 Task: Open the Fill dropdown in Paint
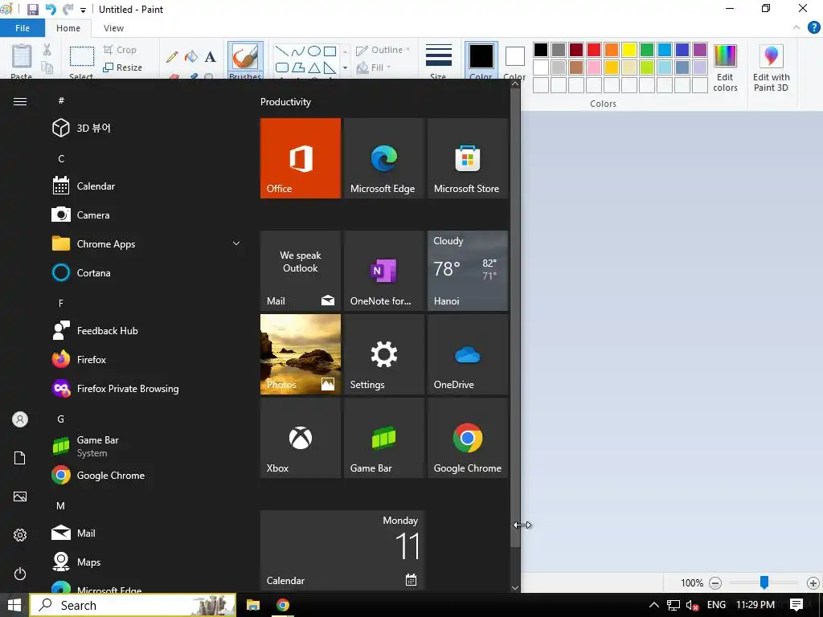click(x=374, y=67)
